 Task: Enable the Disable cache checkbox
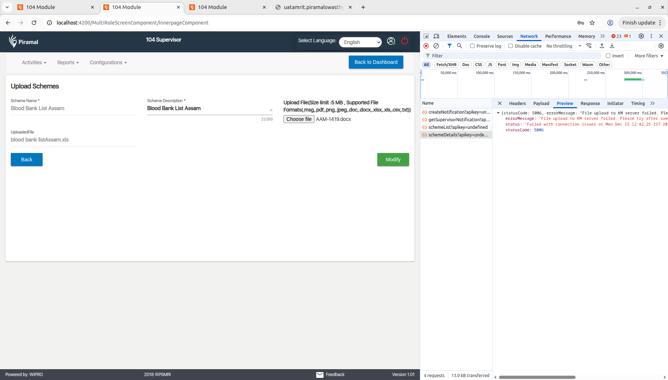coord(511,46)
